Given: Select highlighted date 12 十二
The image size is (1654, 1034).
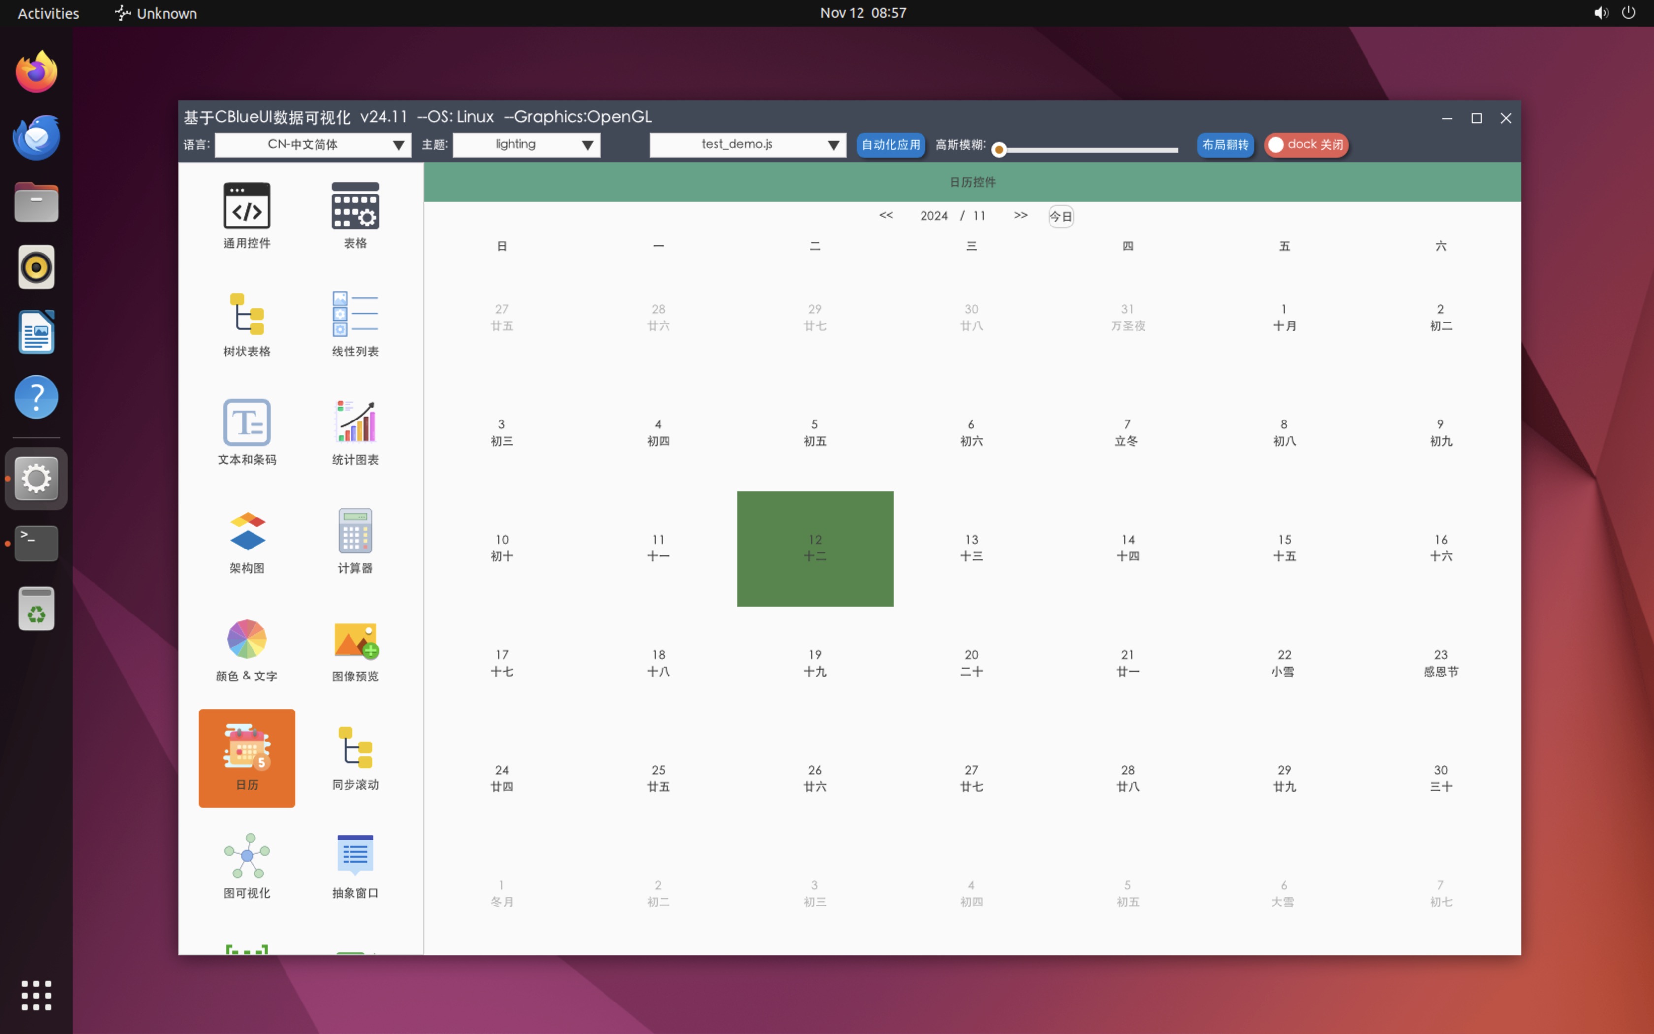Looking at the screenshot, I should coord(815,549).
